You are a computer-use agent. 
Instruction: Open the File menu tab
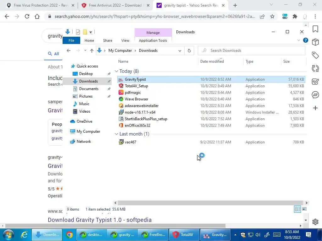tap(71, 40)
